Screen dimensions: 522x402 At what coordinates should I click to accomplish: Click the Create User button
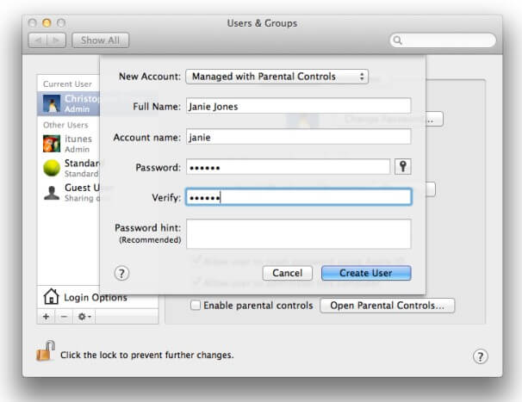(366, 273)
